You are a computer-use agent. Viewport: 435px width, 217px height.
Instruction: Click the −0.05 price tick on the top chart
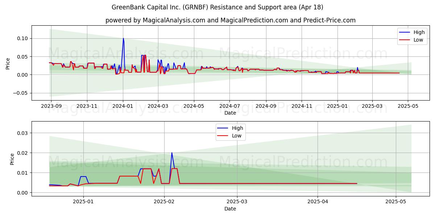tap(20, 93)
